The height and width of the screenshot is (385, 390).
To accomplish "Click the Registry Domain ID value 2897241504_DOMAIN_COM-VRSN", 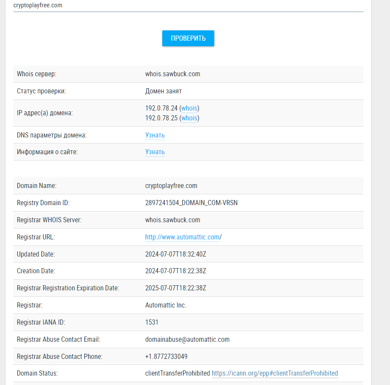I will (x=191, y=203).
